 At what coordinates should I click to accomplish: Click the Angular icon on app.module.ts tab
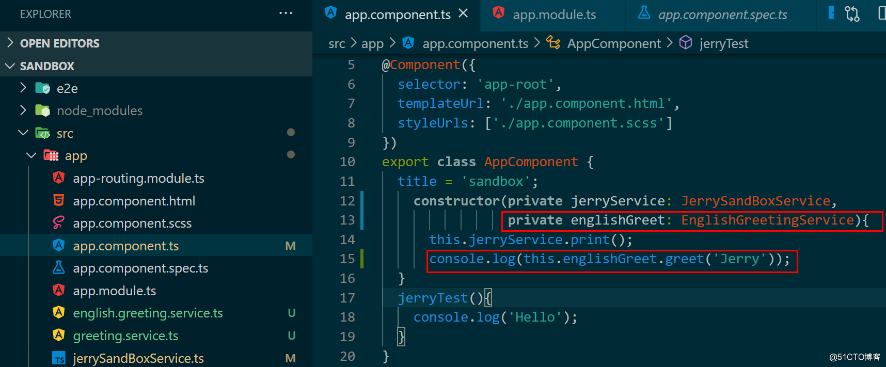coord(498,13)
